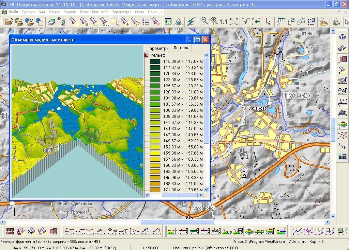Collapse the Рельеф legend group
Image resolution: width=349 pixels, height=250 pixels.
click(x=146, y=55)
